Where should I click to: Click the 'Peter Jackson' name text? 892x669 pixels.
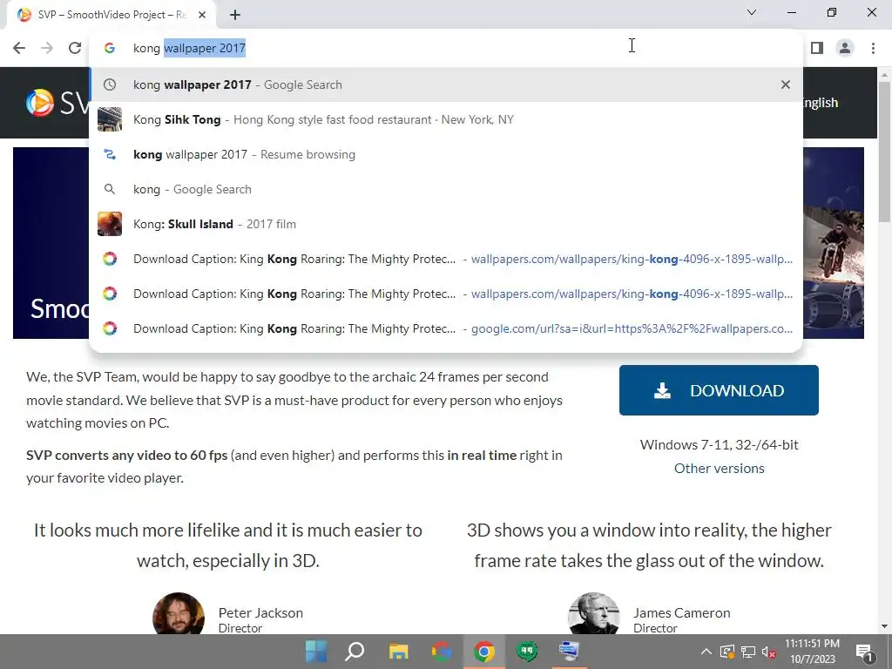point(260,612)
